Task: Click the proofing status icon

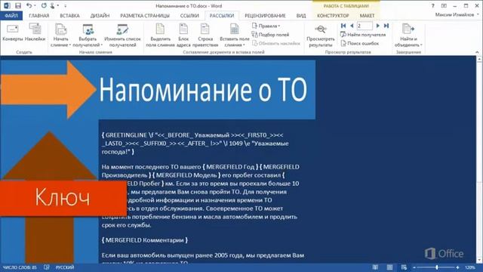Action: tap(47, 267)
